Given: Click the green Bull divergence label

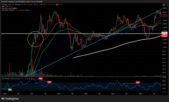Looking at the screenshot, I should (10, 90).
